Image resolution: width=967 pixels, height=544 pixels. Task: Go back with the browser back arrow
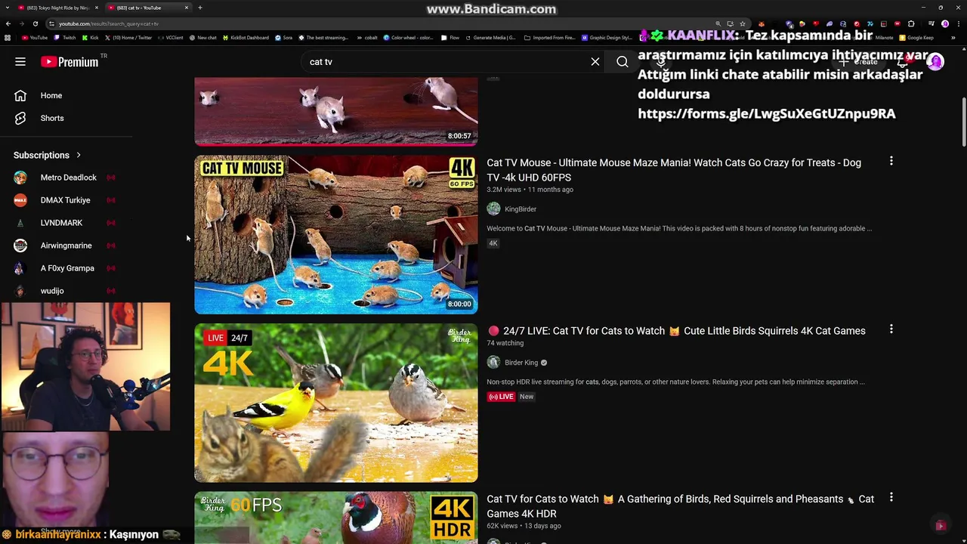tap(8, 23)
